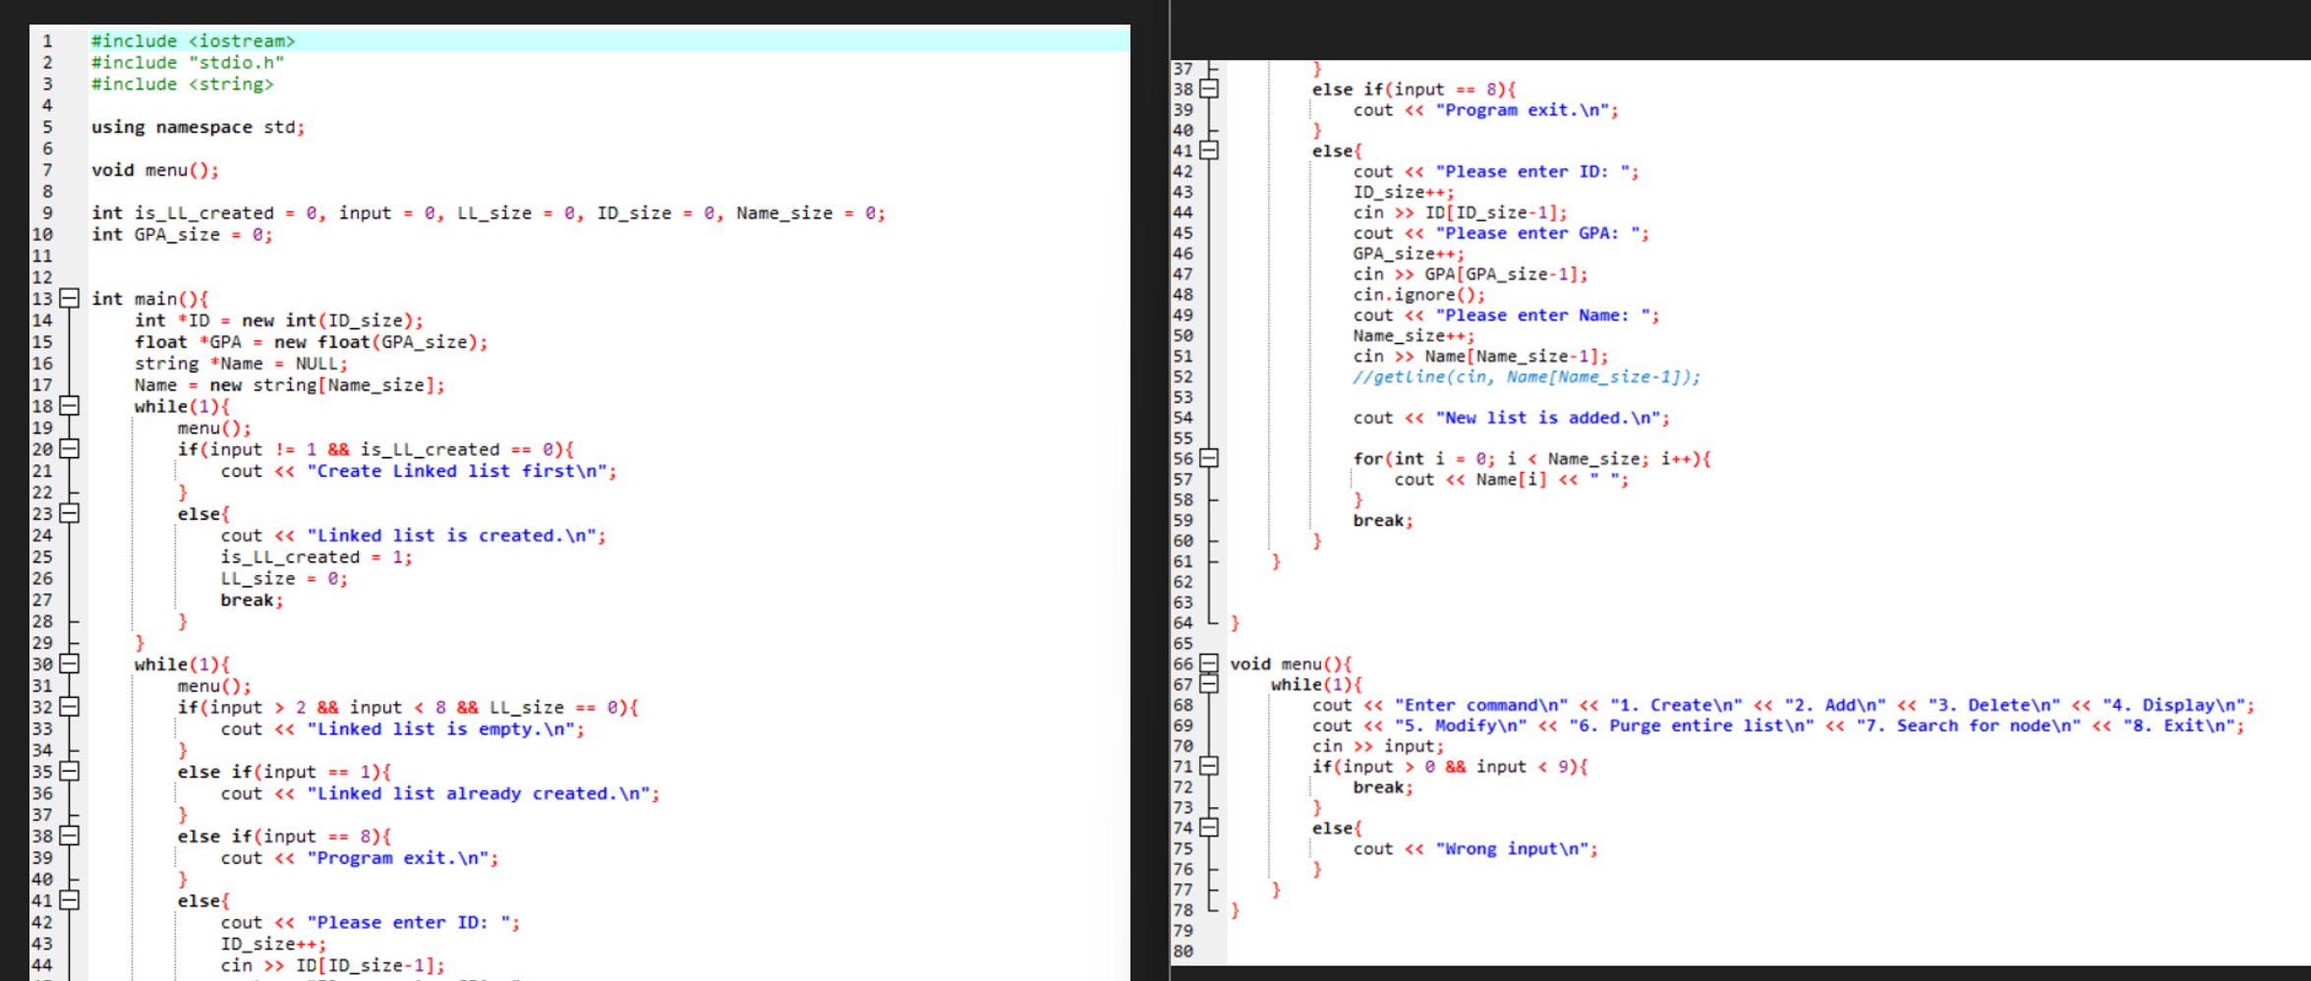Collapse line 41 else fold in left pane
This screenshot has width=2311, height=981.
(69, 900)
